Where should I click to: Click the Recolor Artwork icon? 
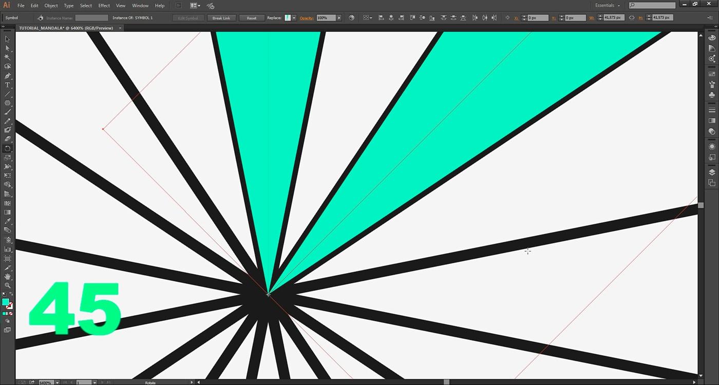(352, 17)
